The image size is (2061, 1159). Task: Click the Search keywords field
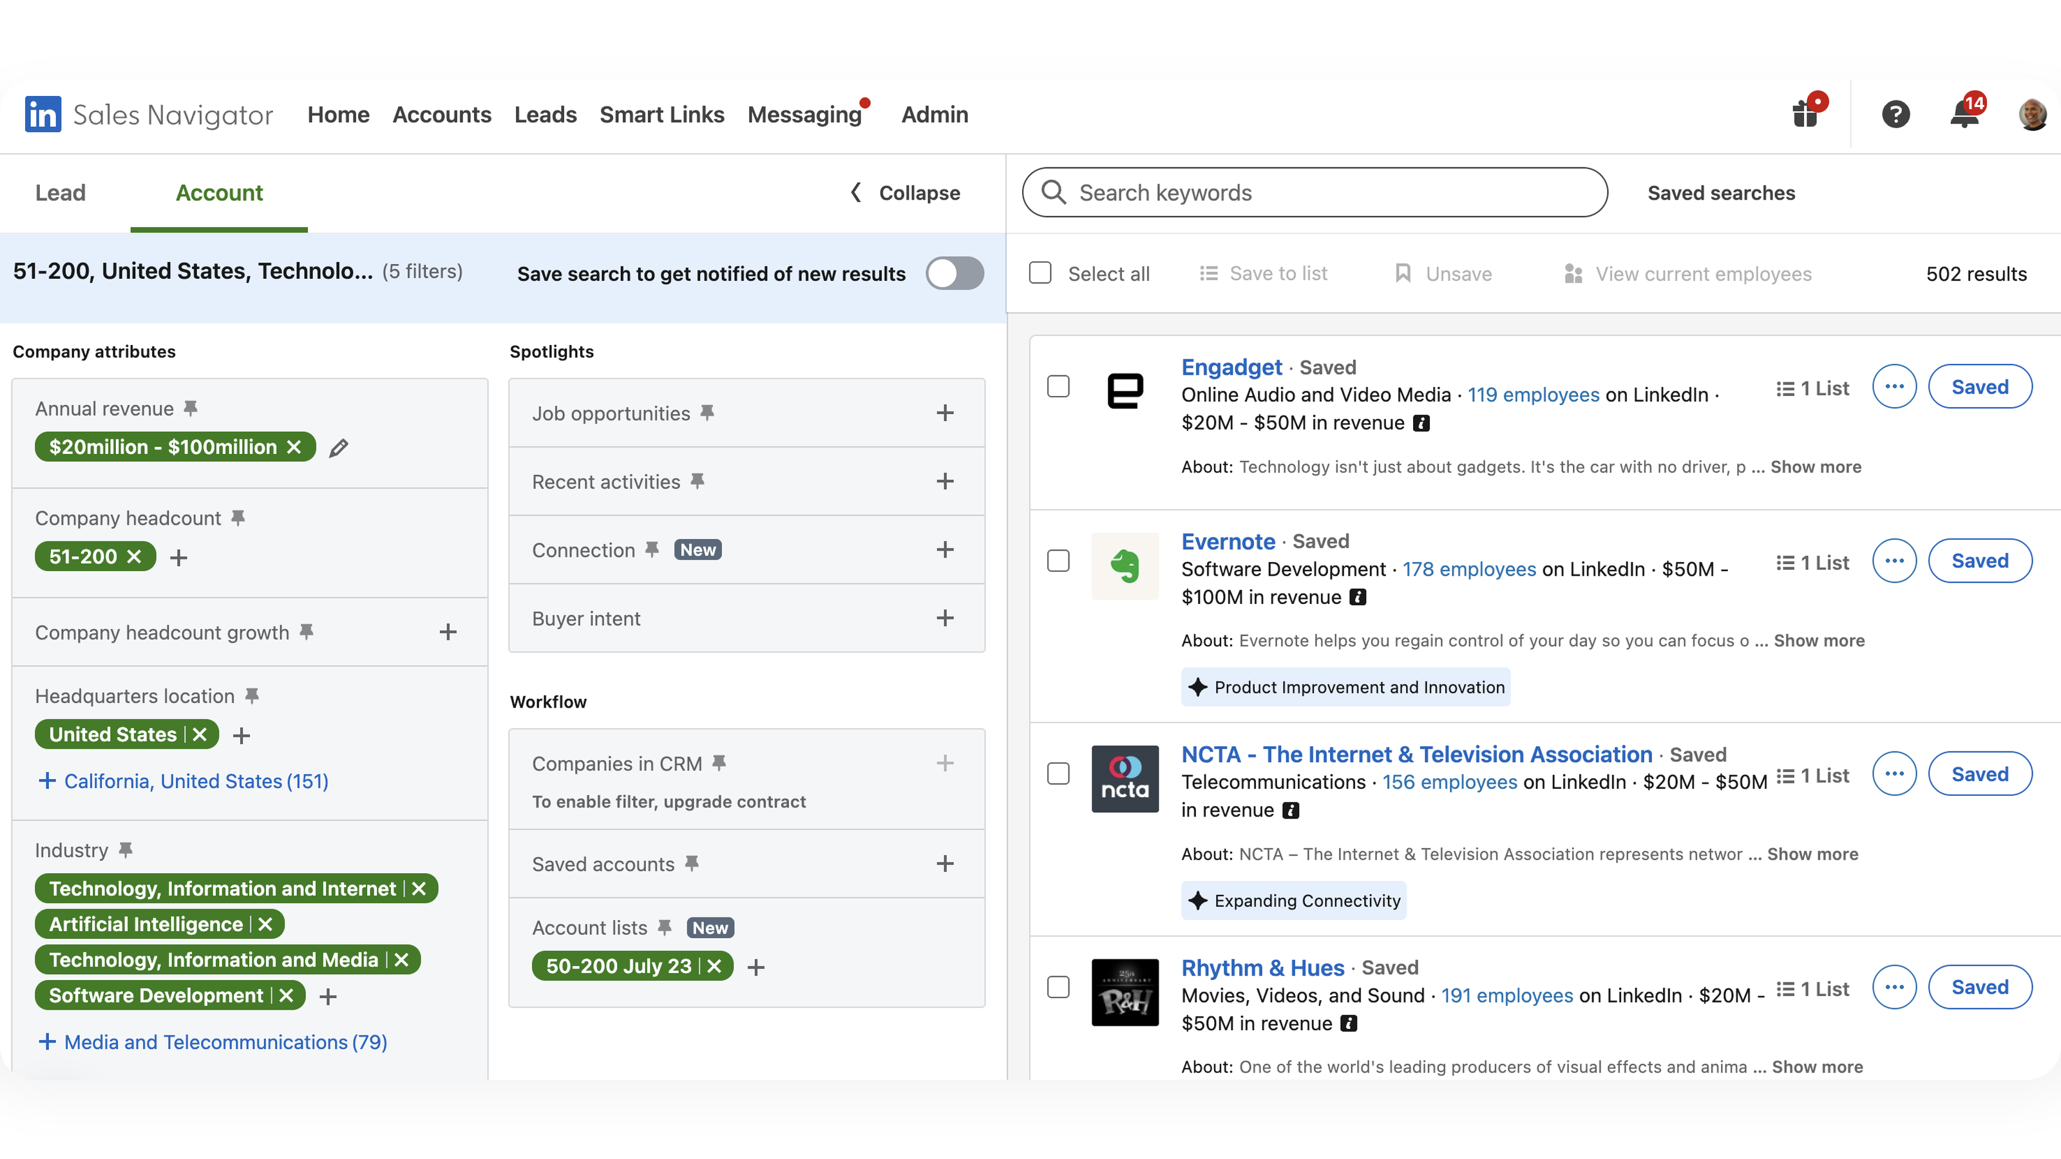point(1315,192)
